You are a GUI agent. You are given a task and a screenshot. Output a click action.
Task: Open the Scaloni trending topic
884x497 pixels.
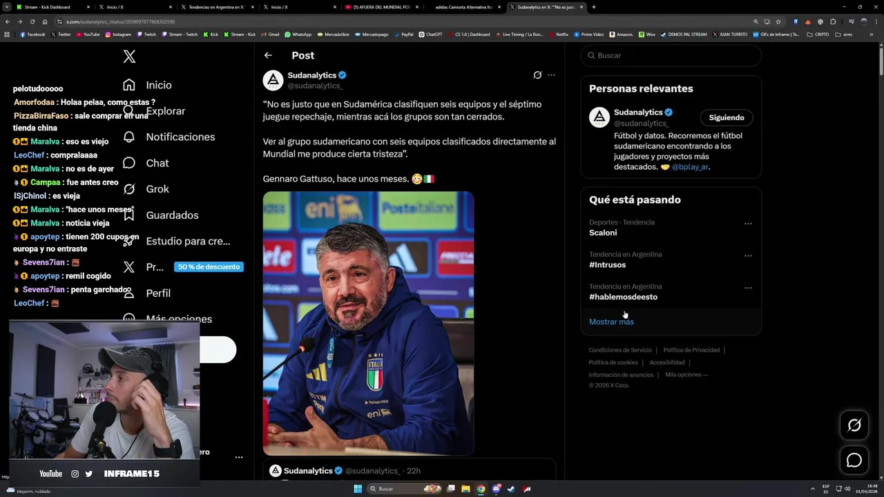coord(603,233)
